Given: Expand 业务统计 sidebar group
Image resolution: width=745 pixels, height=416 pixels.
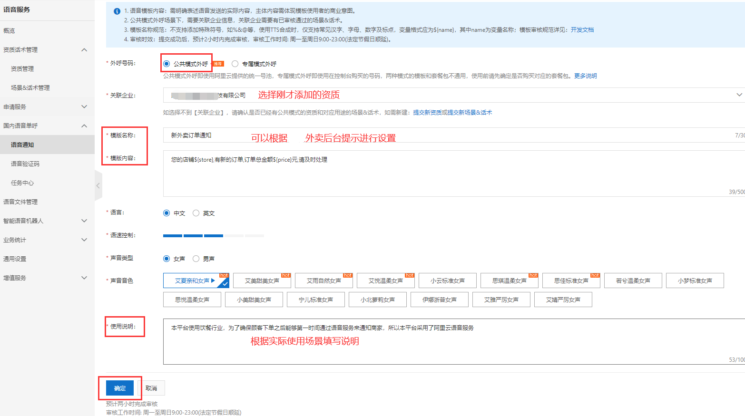Looking at the screenshot, I should pyautogui.click(x=84, y=240).
